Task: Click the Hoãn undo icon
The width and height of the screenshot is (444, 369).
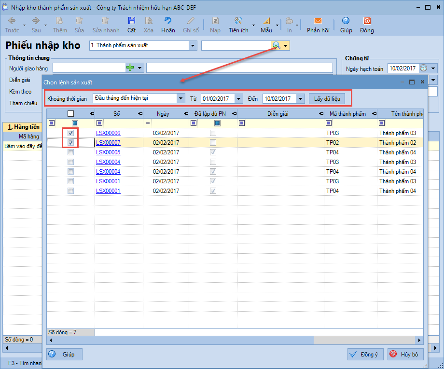Action: tap(168, 21)
